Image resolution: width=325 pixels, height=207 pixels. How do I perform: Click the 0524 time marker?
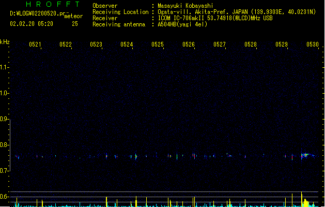[127, 45]
